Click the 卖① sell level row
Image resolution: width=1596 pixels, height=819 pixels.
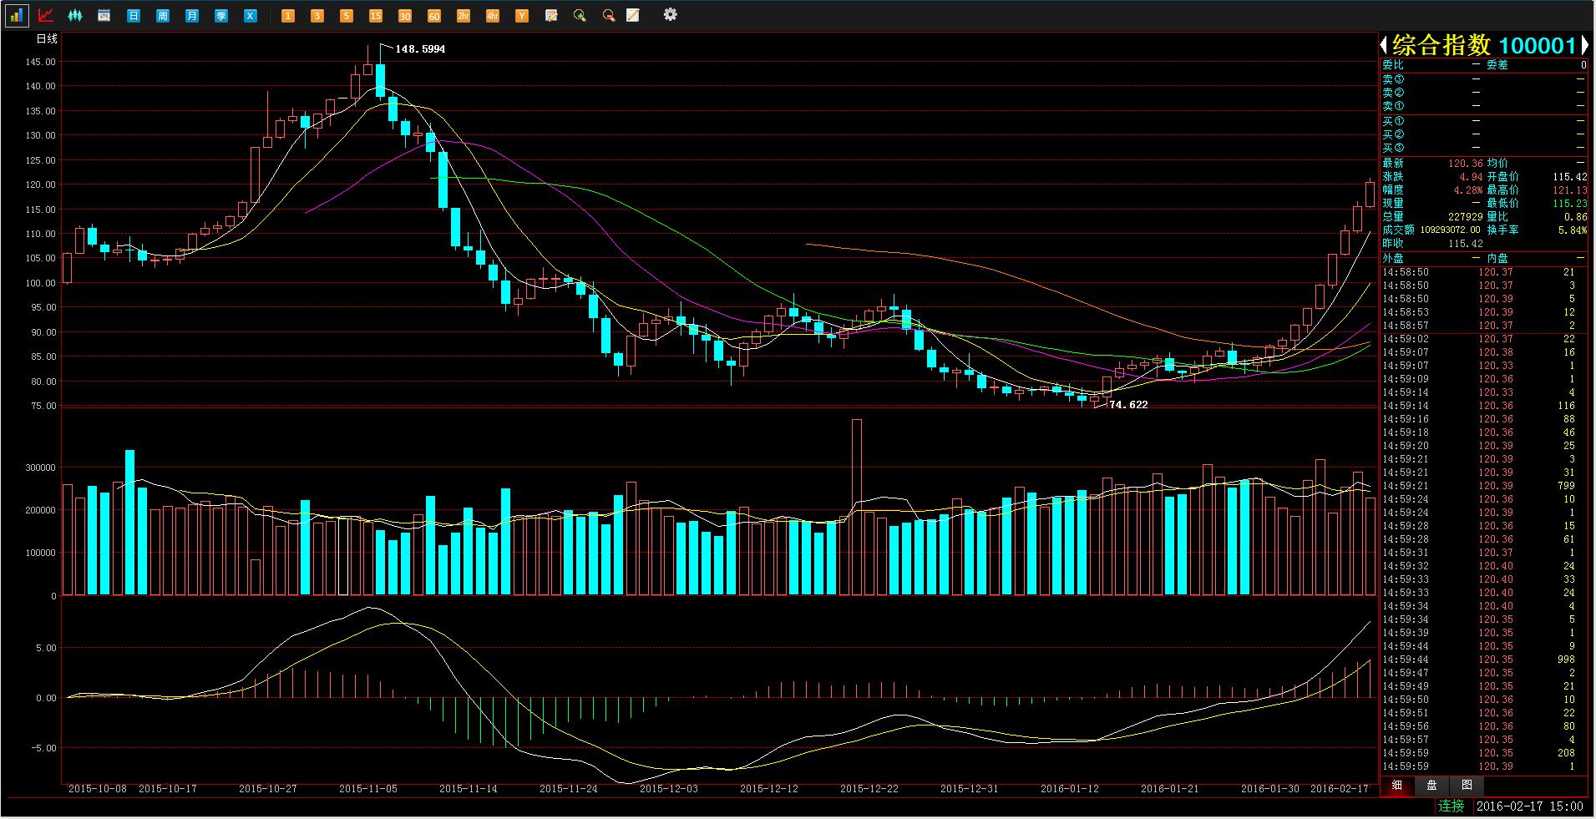(1484, 107)
